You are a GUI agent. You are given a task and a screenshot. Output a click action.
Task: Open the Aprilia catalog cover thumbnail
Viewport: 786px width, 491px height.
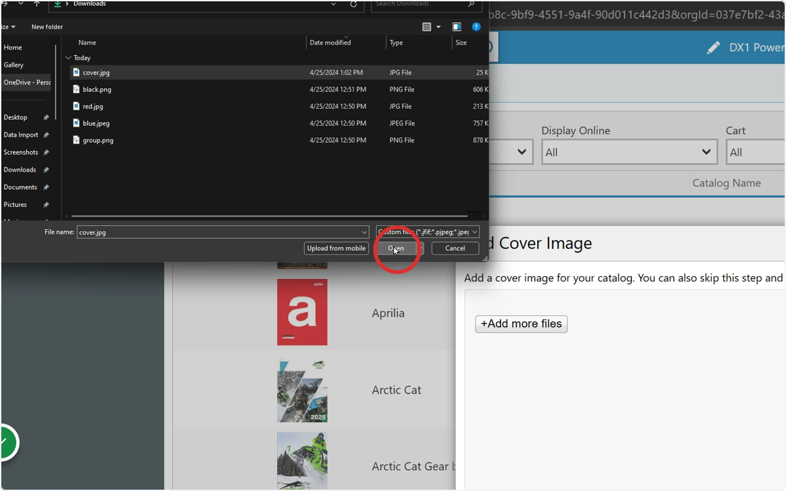[x=302, y=312]
